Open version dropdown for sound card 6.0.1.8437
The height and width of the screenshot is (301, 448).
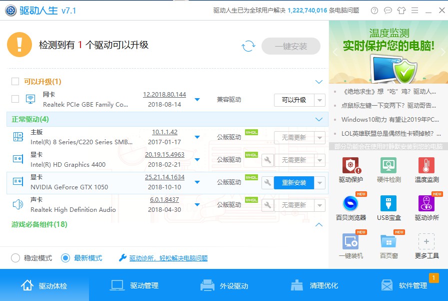tap(197, 205)
